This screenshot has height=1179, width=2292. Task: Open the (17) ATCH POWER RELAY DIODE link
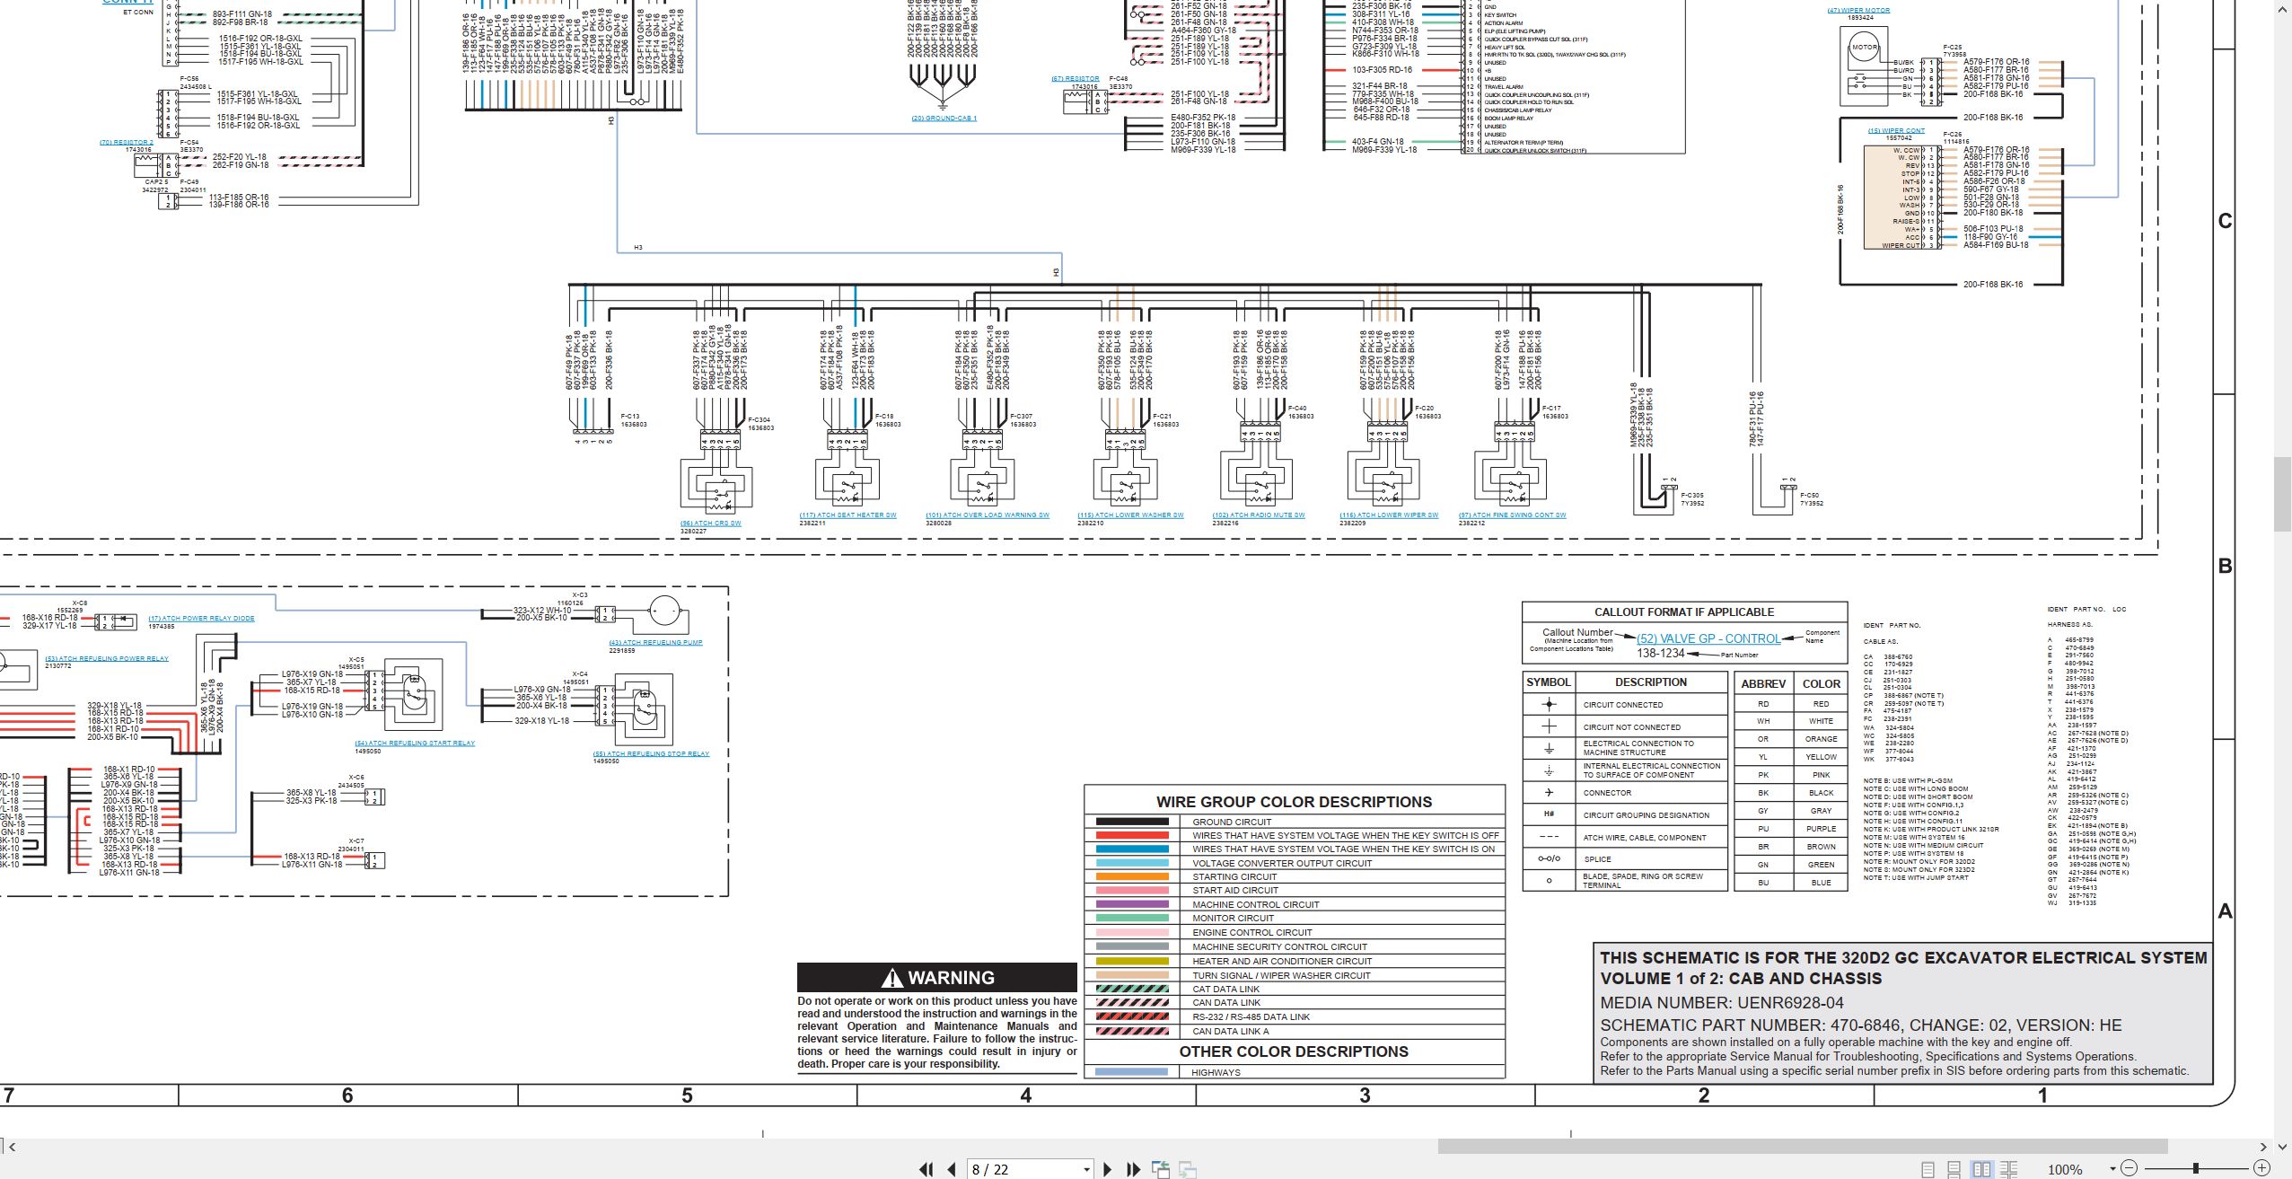[x=201, y=619]
